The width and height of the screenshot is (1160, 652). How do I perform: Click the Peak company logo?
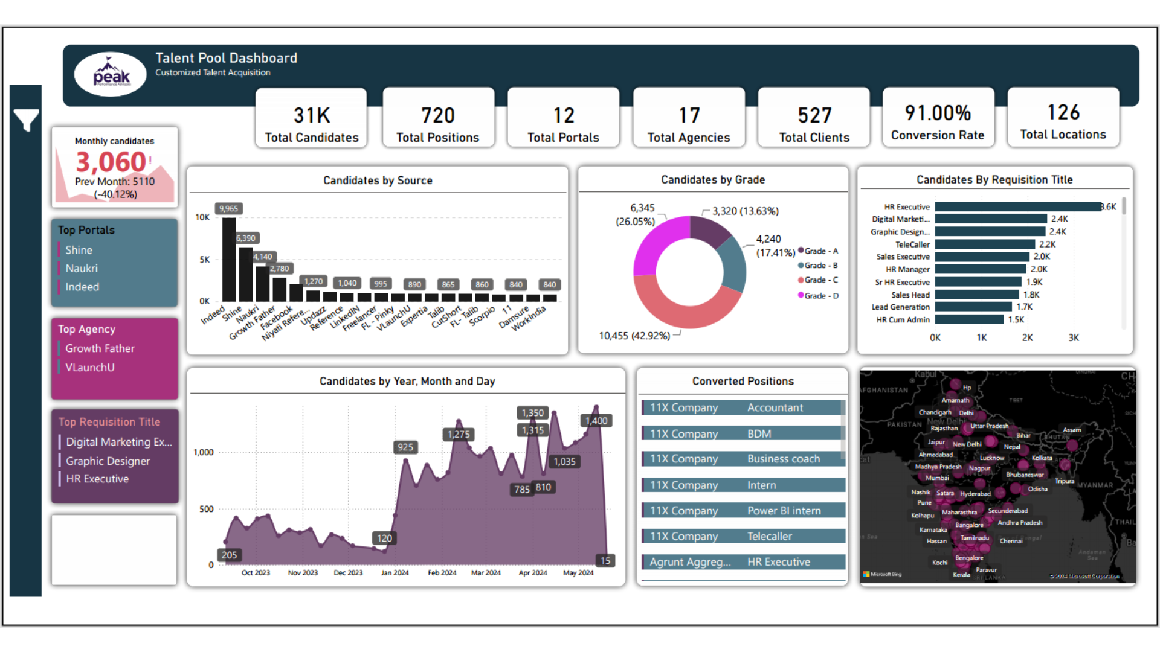click(111, 74)
